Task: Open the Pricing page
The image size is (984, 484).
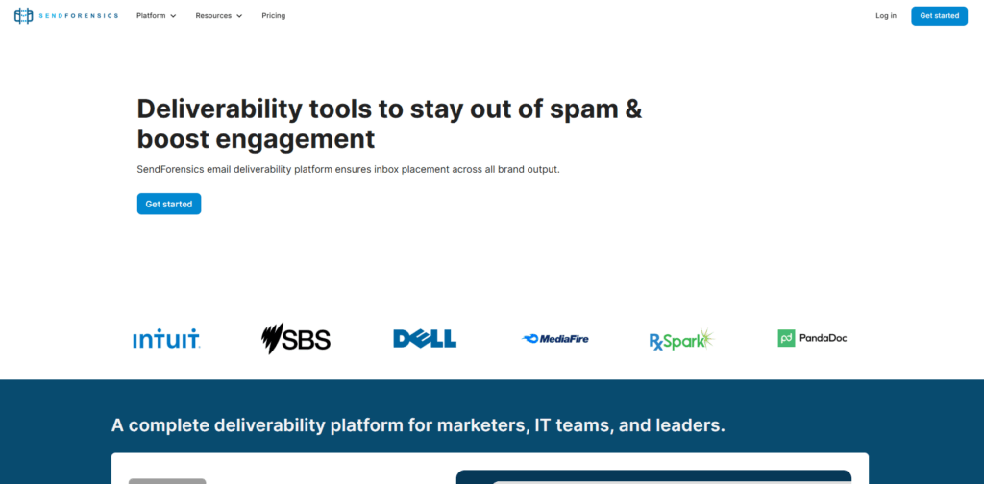Action: 274,15
